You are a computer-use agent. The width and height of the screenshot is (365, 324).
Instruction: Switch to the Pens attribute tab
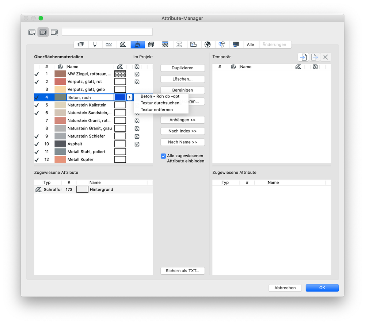point(95,45)
